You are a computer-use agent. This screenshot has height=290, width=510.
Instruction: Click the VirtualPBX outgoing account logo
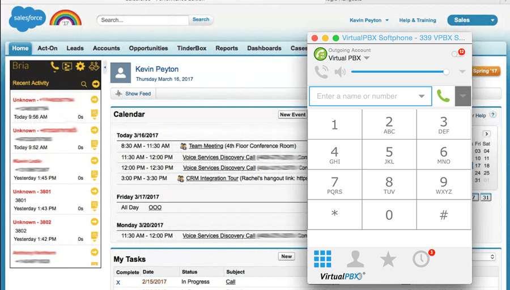[x=320, y=54]
